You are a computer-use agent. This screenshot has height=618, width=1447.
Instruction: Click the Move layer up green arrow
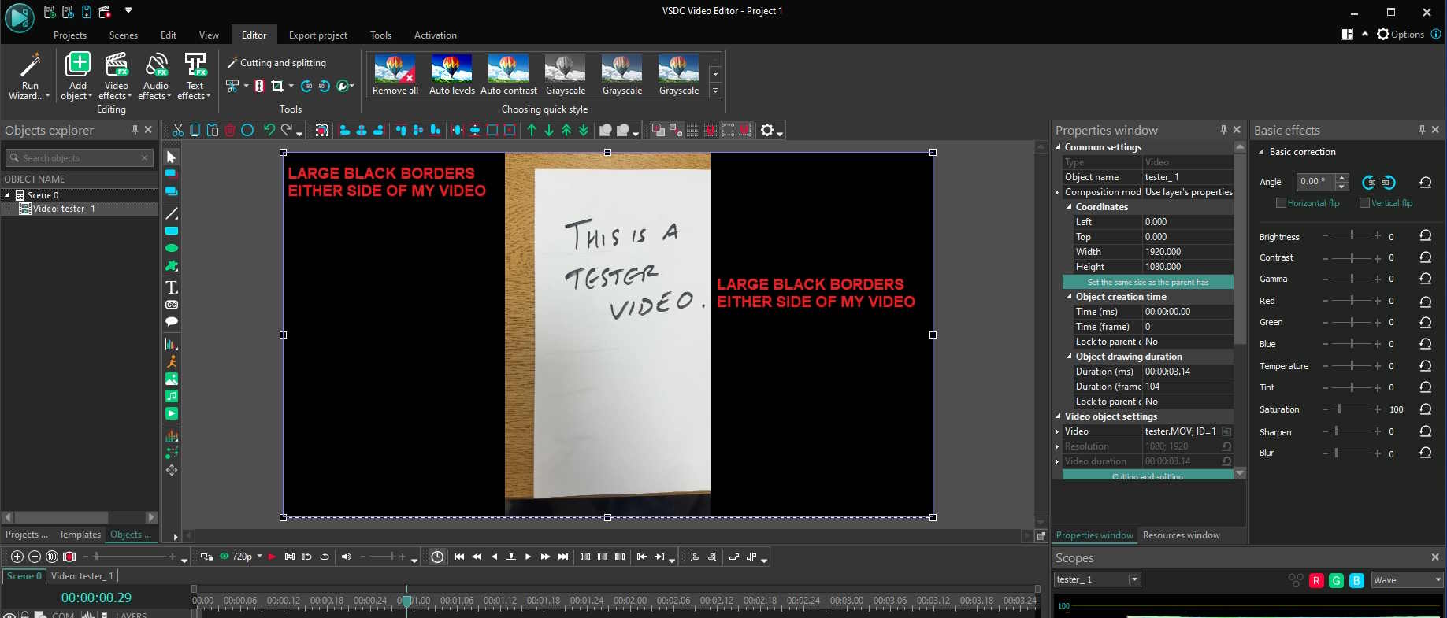(x=532, y=131)
